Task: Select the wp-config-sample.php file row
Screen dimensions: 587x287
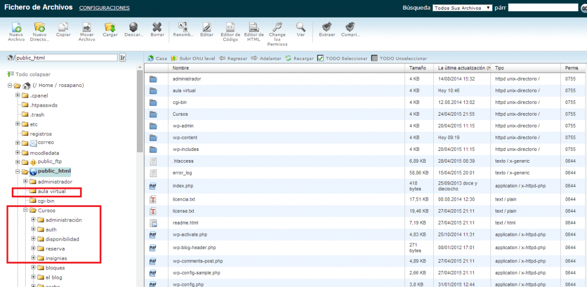Action: (x=366, y=273)
